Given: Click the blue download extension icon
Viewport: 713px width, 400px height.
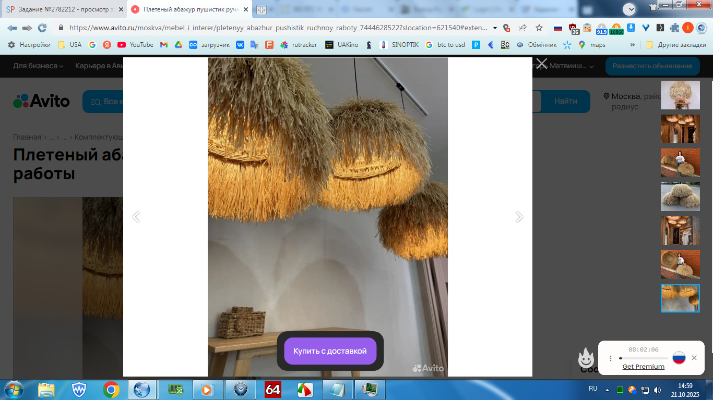Looking at the screenshot, I should (632, 28).
